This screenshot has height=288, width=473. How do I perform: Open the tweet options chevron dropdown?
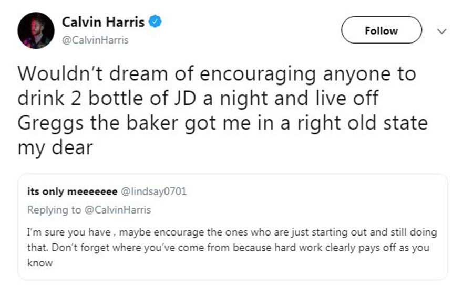(442, 31)
